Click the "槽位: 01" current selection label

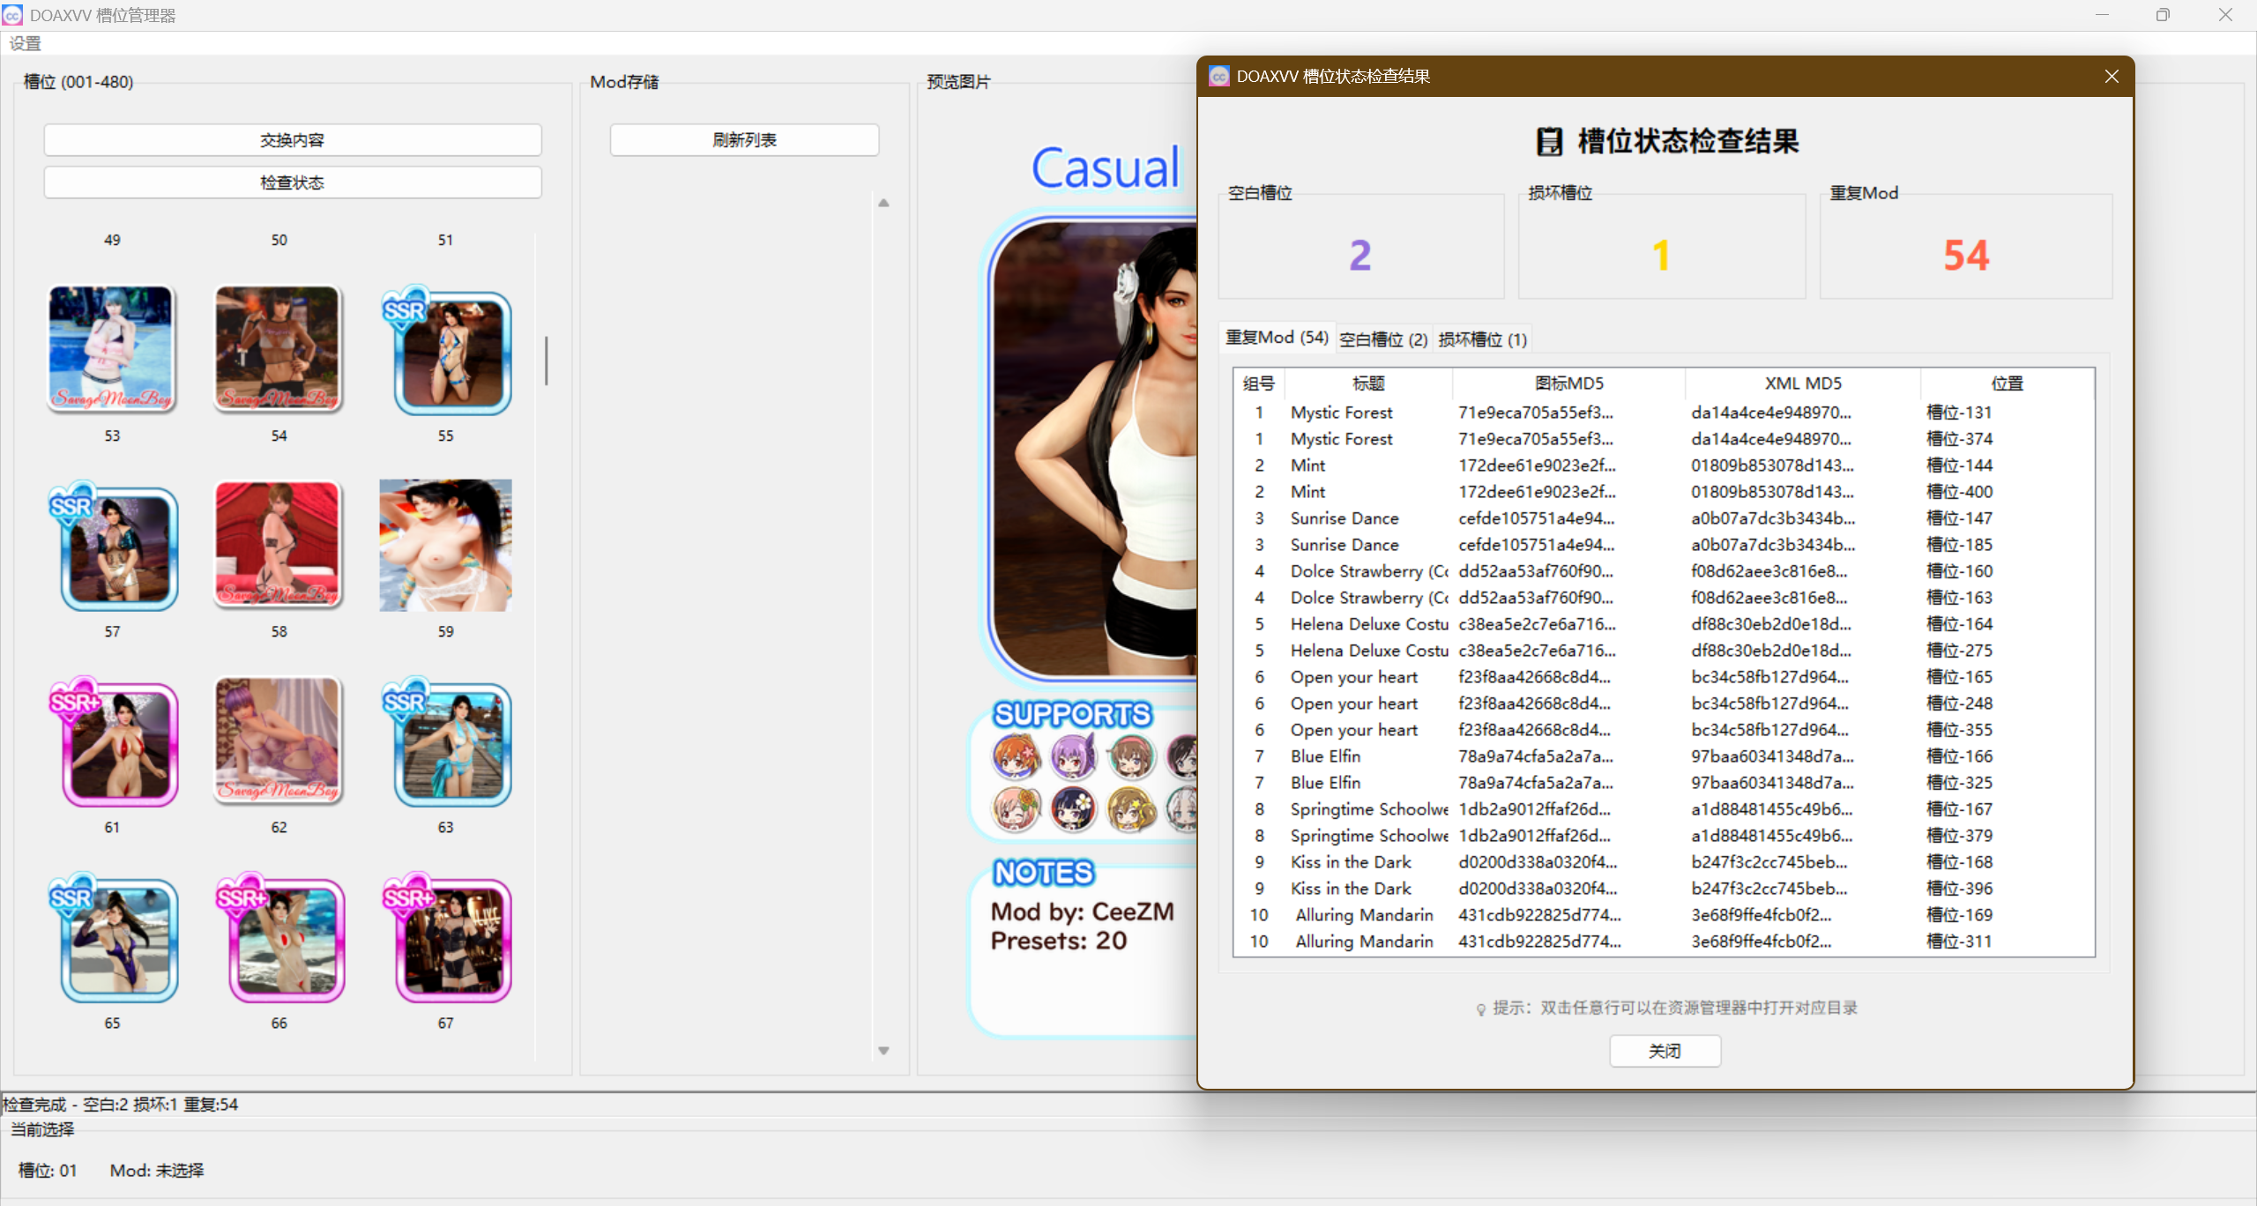[x=48, y=1171]
